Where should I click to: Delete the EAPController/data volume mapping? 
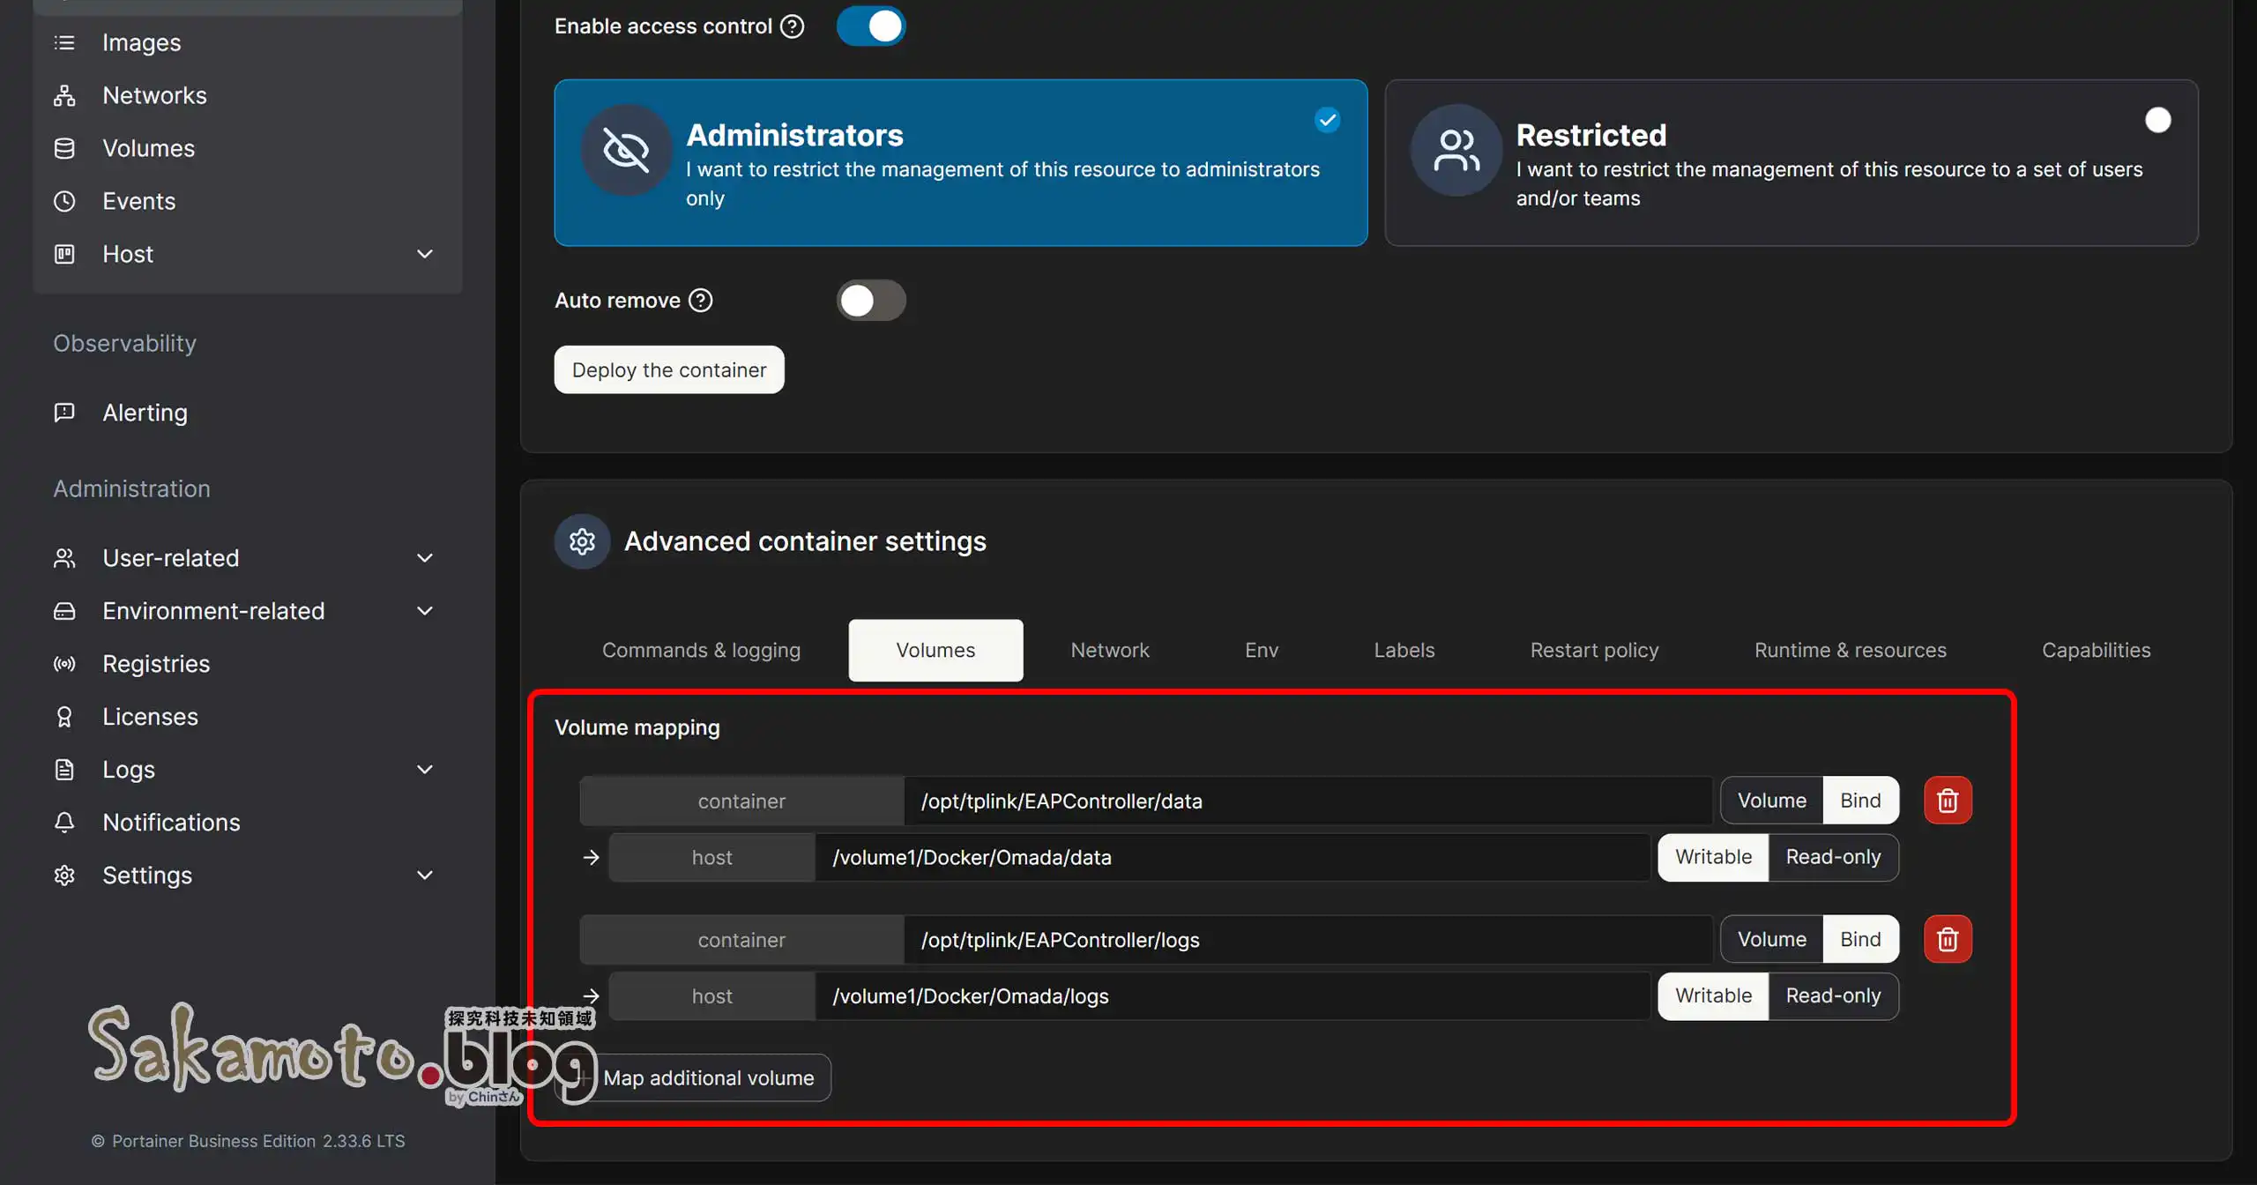coord(1948,801)
